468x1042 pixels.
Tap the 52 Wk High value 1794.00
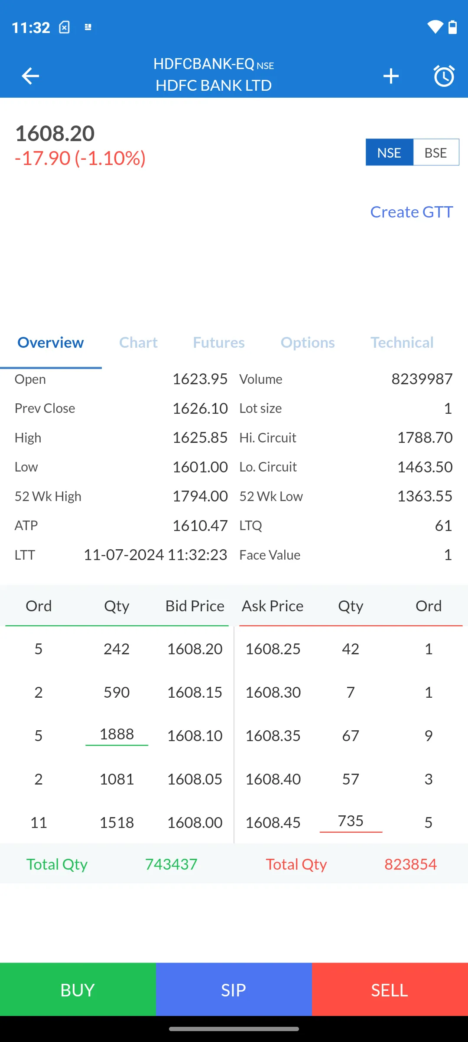pyautogui.click(x=200, y=496)
